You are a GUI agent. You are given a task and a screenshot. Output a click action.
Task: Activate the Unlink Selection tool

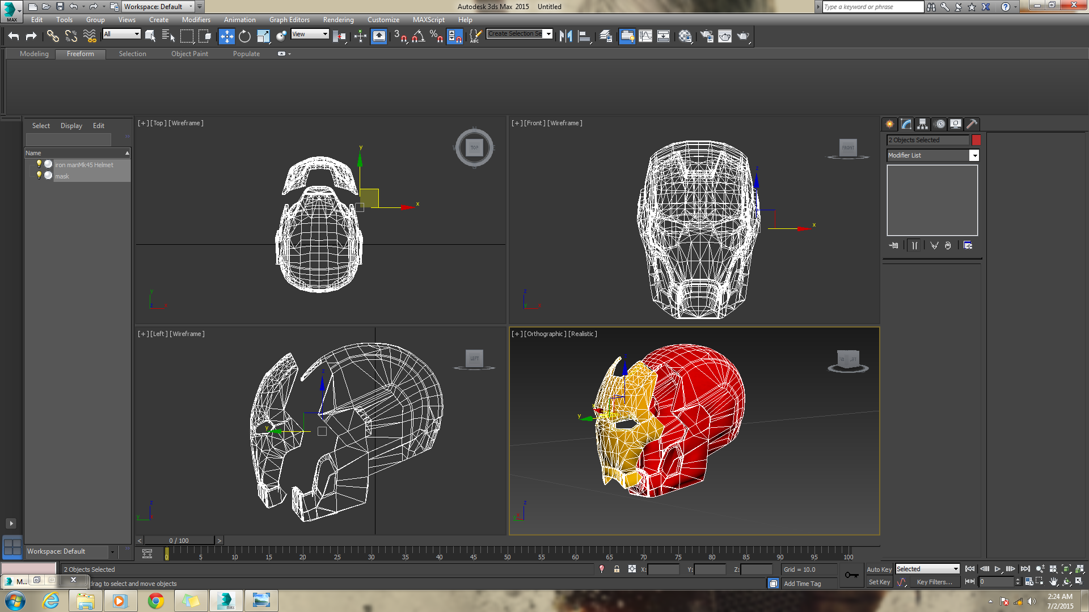tap(71, 36)
